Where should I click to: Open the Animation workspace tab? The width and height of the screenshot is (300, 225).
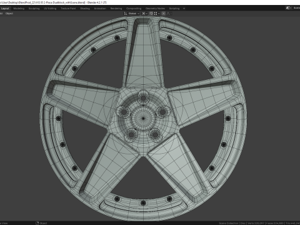pos(100,9)
